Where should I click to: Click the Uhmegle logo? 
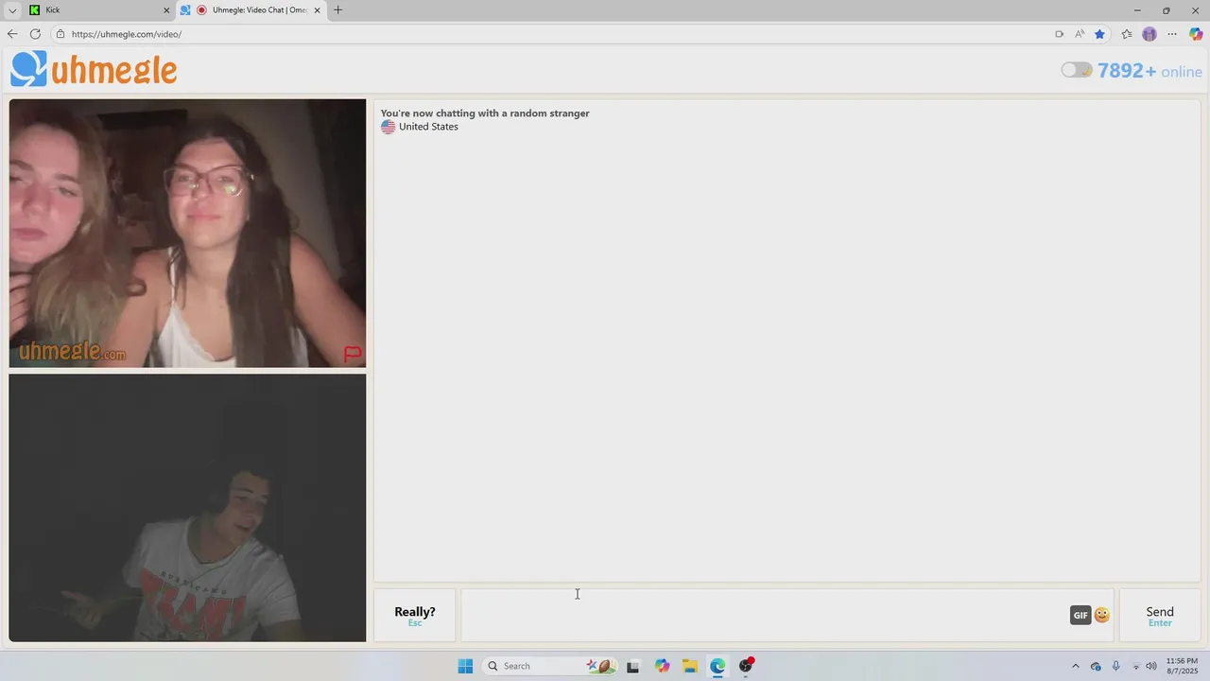(94, 69)
